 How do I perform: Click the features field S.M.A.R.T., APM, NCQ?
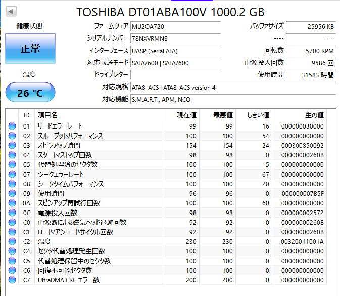(x=233, y=100)
